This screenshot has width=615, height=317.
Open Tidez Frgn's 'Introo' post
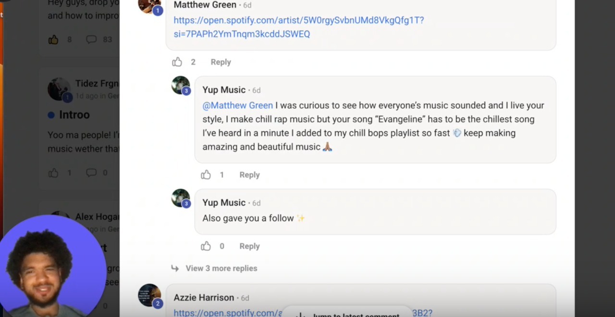pos(74,115)
